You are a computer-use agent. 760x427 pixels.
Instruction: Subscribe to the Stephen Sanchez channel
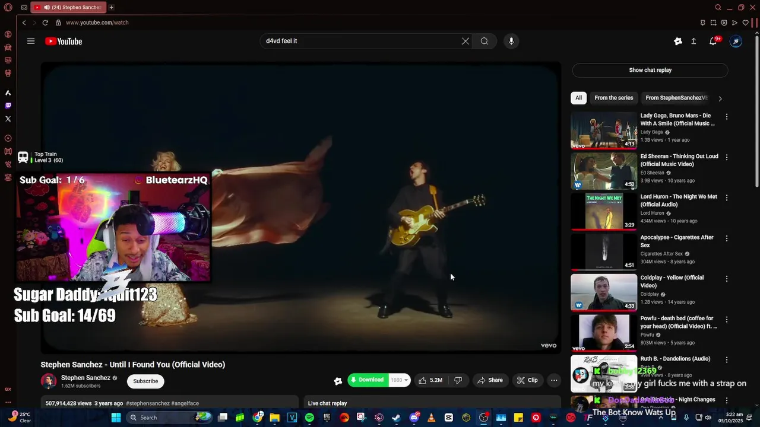coord(145,381)
